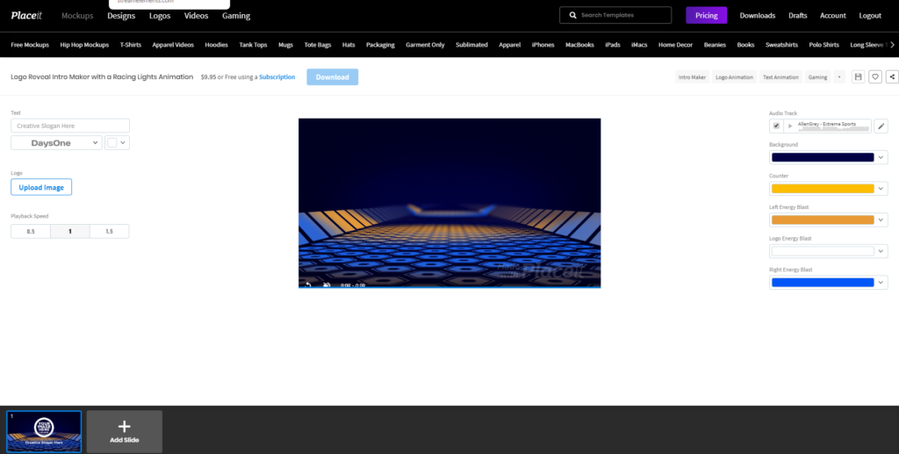Open the Logos menu
Image resolution: width=899 pixels, height=454 pixels.
point(160,16)
